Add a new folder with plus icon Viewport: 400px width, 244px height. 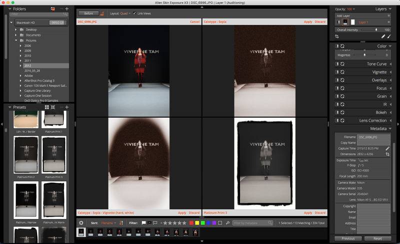tap(67, 8)
